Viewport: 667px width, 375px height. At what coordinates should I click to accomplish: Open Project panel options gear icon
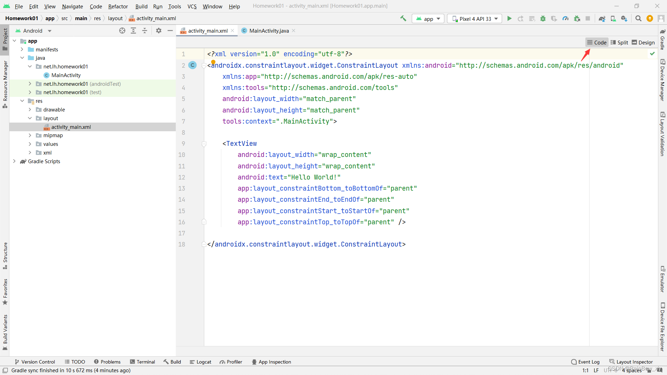(159, 31)
